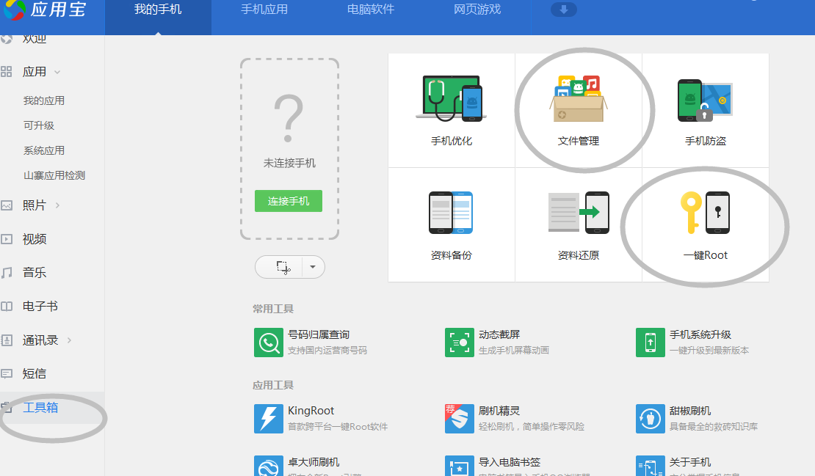Screen dimensions: 815x476
Task: Click the 电子书 book icon in sidebar
Action: tap(6, 307)
